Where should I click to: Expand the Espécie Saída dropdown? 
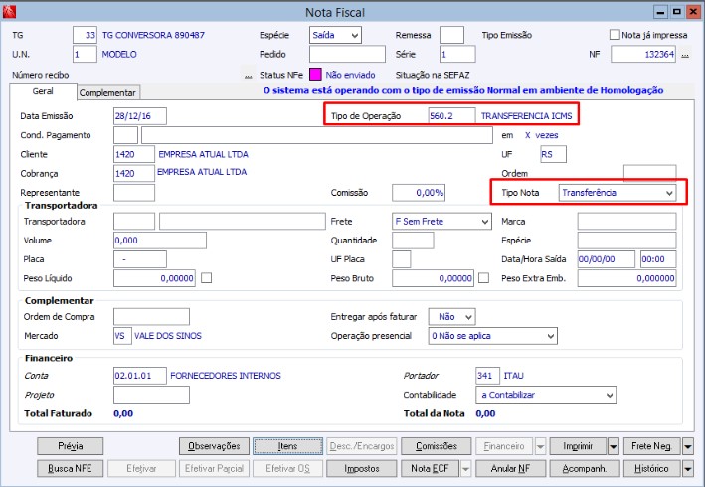pos(335,35)
